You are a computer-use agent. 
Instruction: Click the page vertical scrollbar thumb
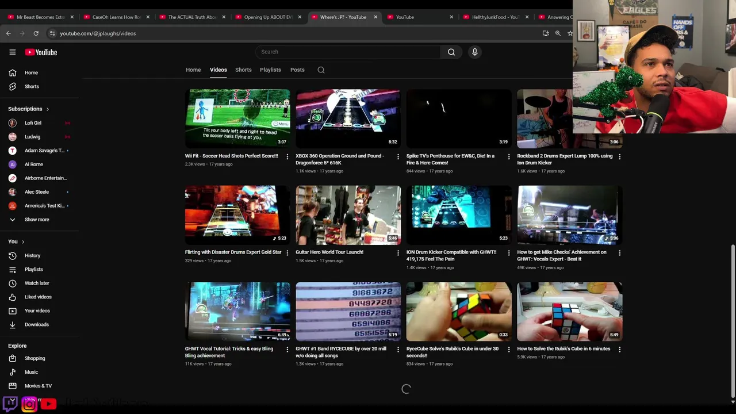pos(733,321)
